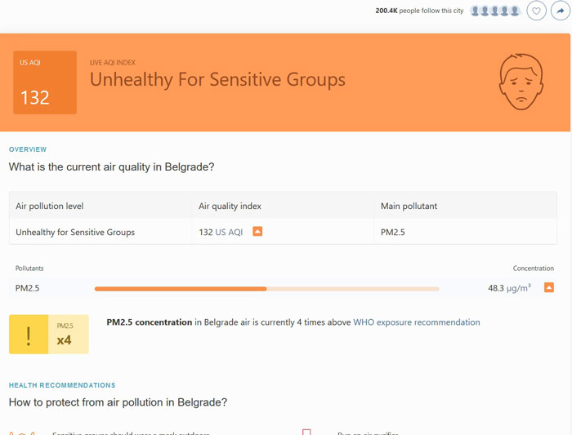
Task: Jump to the HEALTH RECOMMENDATIONS section label
Action: (62, 385)
